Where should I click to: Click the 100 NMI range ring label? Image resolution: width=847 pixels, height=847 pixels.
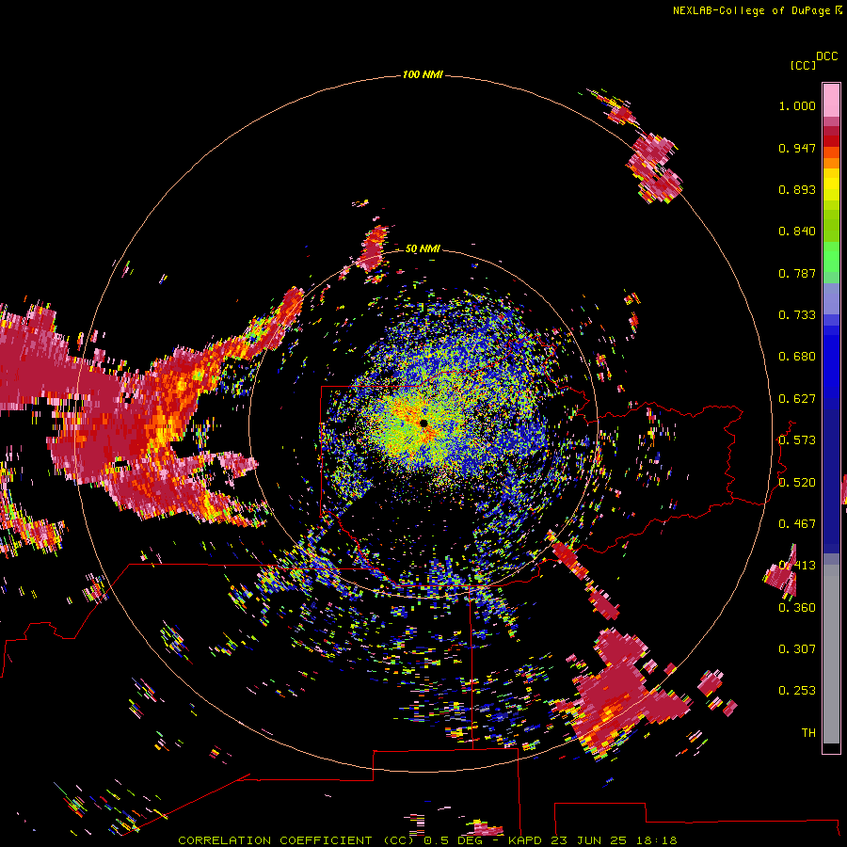tap(423, 74)
